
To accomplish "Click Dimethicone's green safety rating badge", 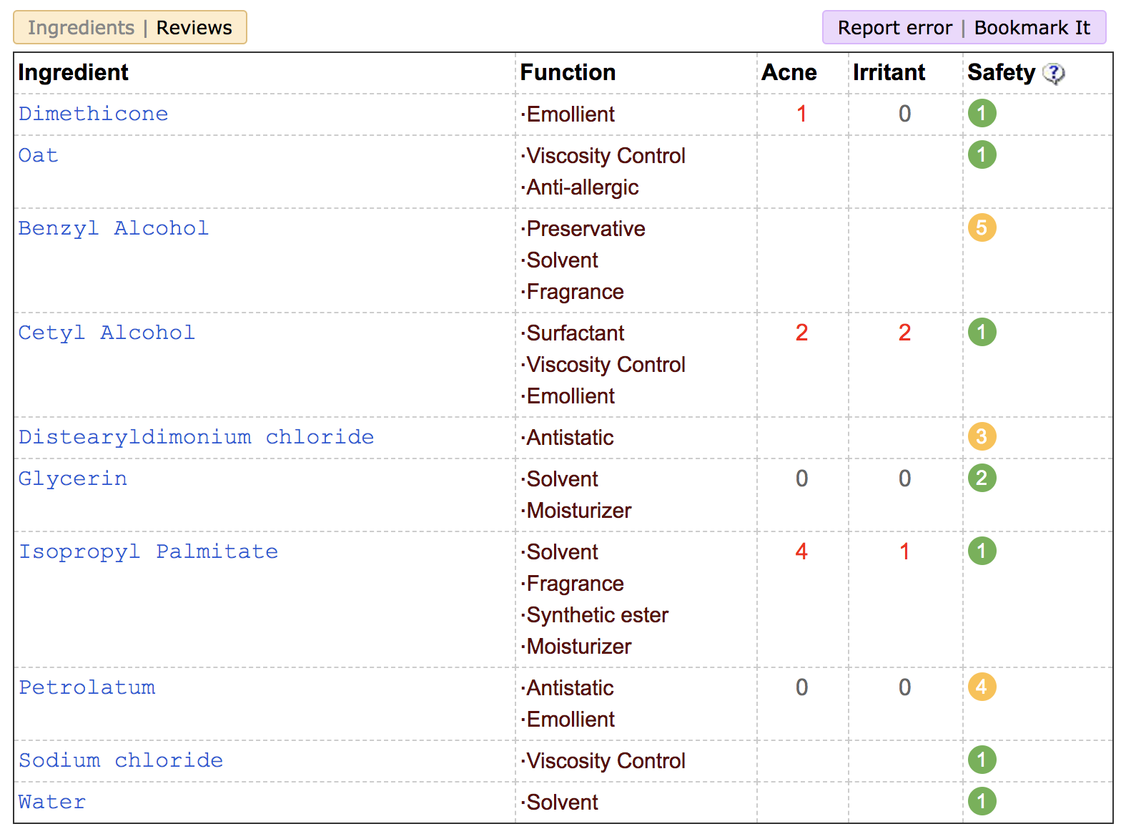I will click(x=982, y=113).
